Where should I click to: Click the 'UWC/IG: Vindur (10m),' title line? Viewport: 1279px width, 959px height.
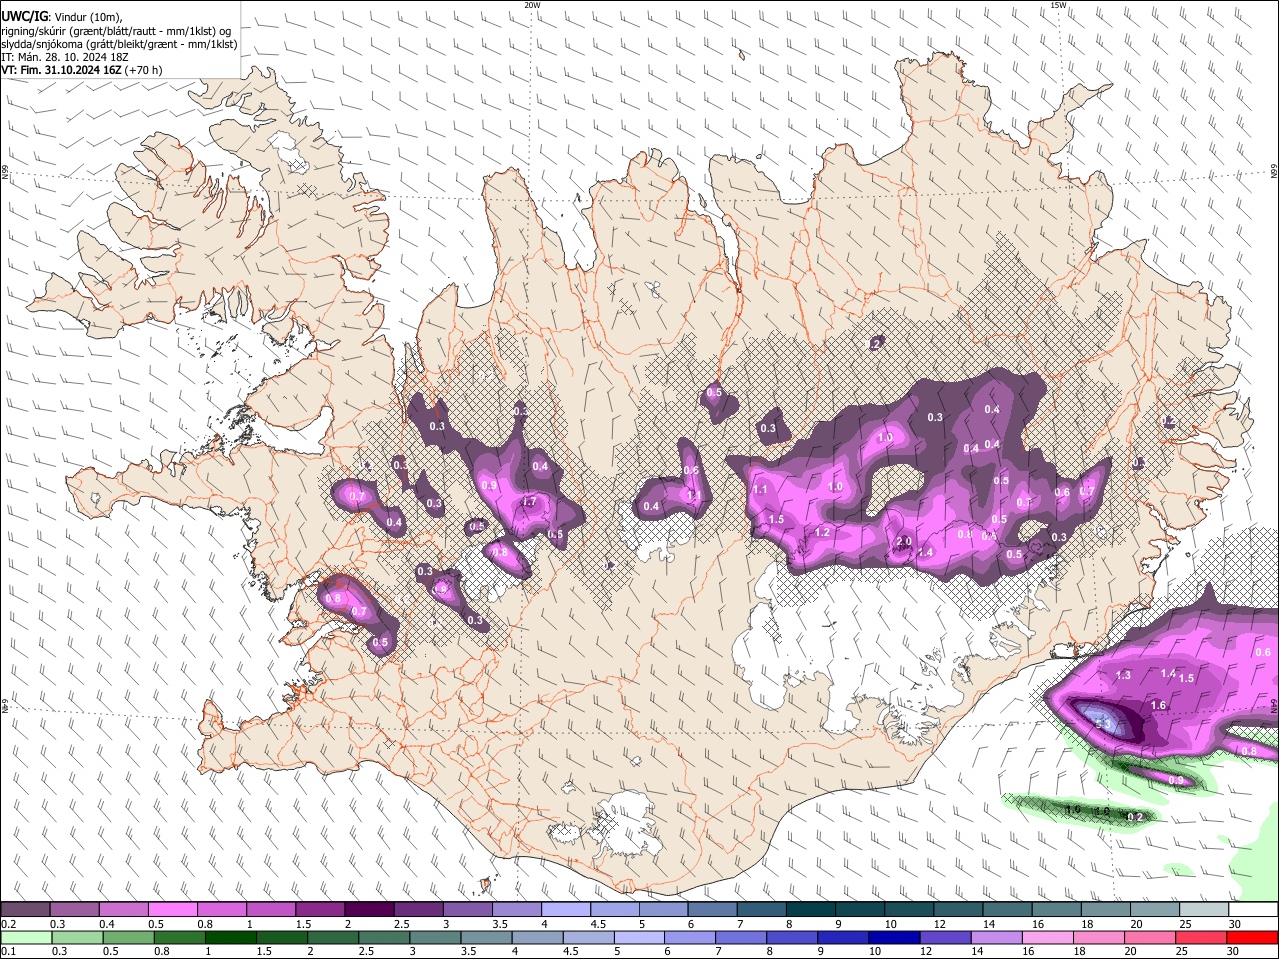[61, 16]
